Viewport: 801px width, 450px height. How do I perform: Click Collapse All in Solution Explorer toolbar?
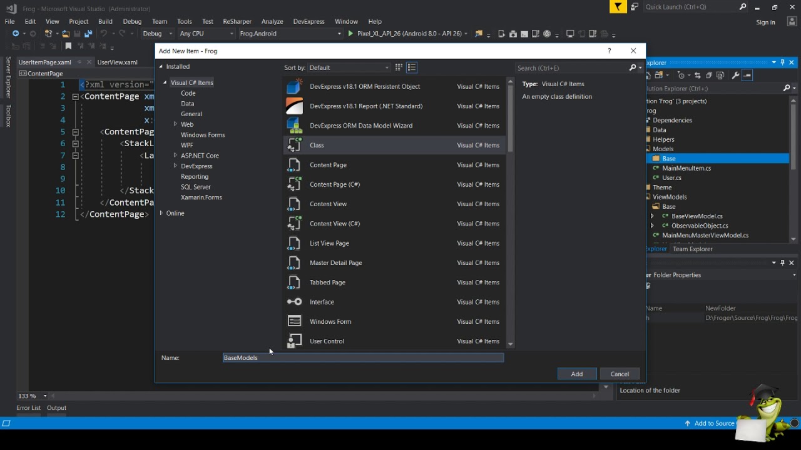point(709,75)
